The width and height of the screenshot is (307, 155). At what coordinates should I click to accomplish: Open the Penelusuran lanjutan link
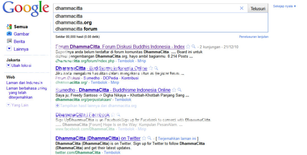tap(254, 37)
